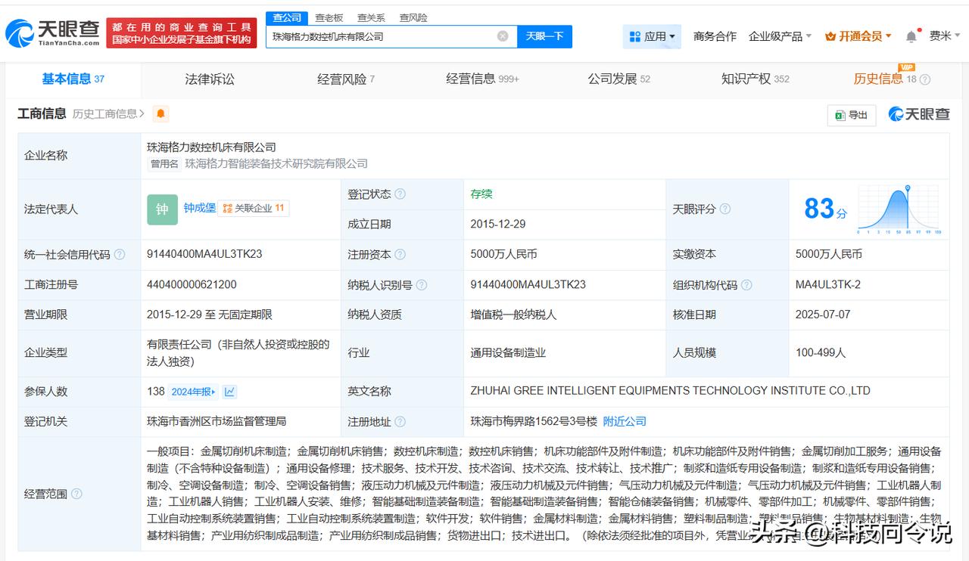969x561 pixels.
Task: Open the 应用 dropdown
Action: coord(652,36)
